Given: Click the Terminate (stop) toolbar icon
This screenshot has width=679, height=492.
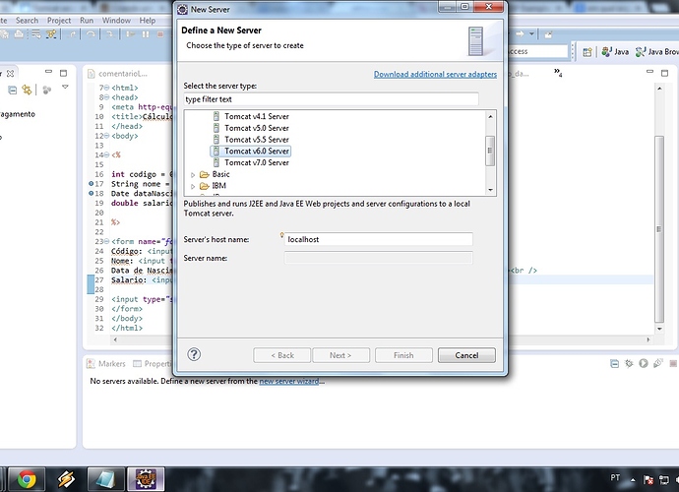Looking at the screenshot, I should click(x=160, y=34).
